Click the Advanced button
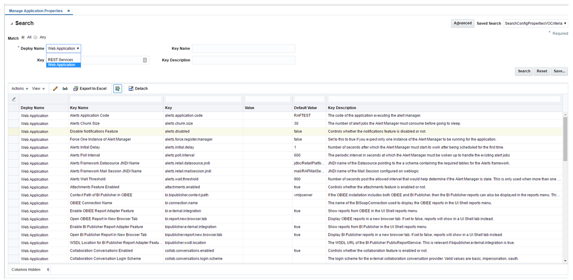573x280 pixels. pyautogui.click(x=463, y=23)
